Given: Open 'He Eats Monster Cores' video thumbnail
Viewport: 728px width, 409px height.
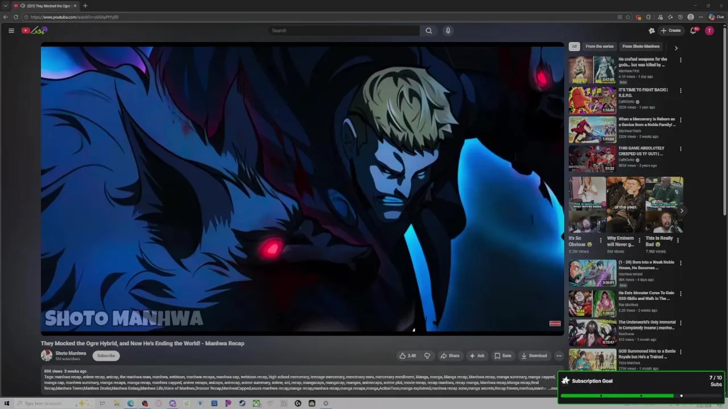Looking at the screenshot, I should [592, 303].
